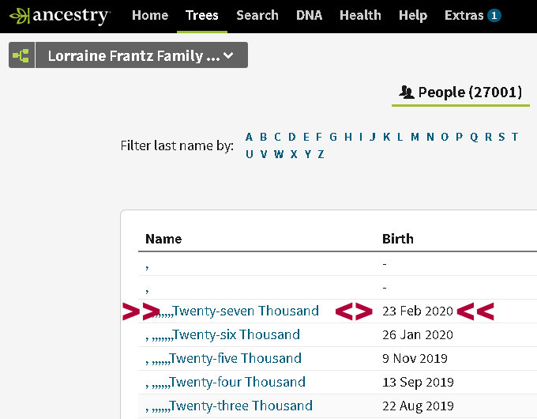537x419 pixels.
Task: Click the Name column header
Action: (163, 239)
